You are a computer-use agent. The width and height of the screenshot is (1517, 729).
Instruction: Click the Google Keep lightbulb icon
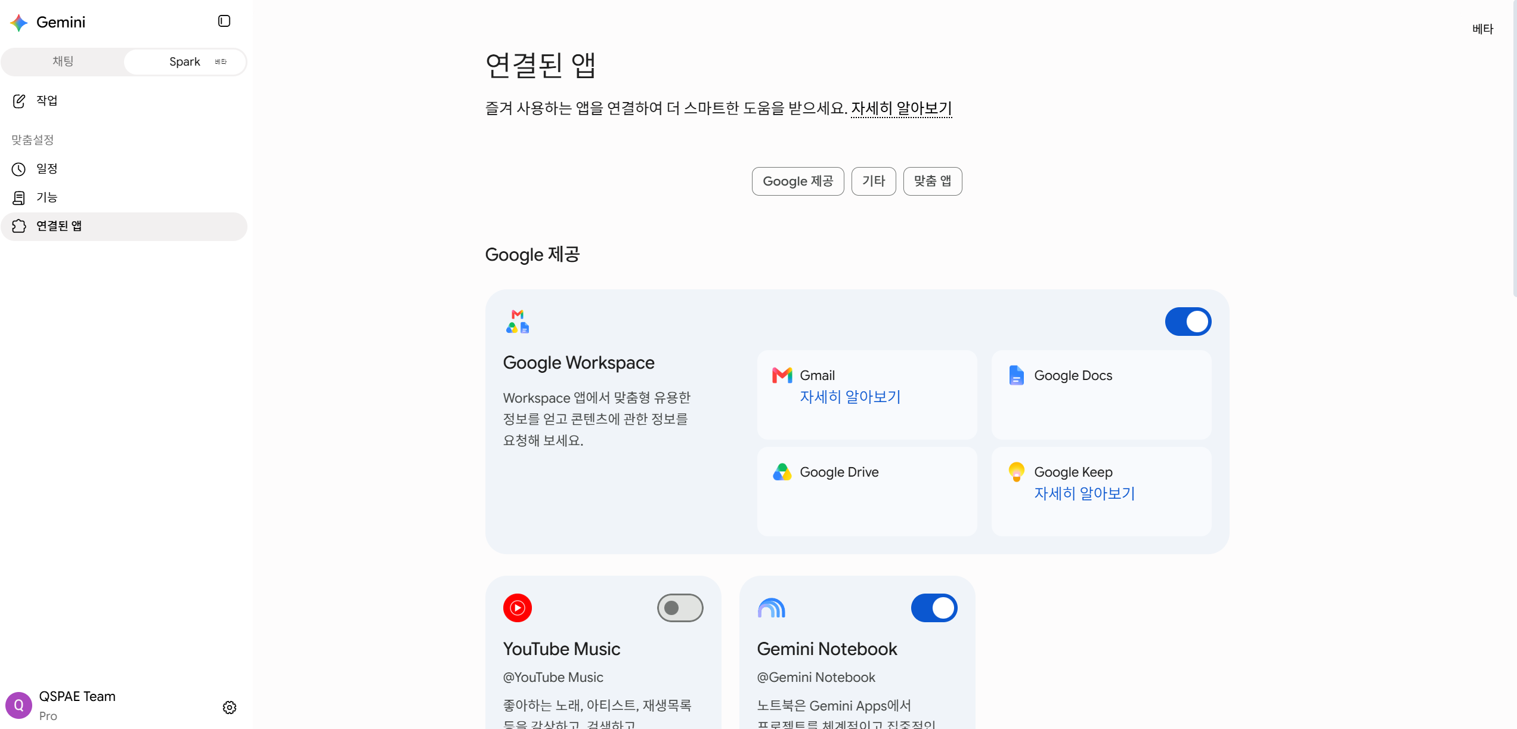(x=1017, y=472)
